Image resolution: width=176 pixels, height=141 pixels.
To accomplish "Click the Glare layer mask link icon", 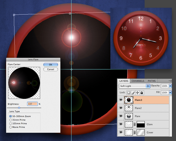I will tap(135, 125).
